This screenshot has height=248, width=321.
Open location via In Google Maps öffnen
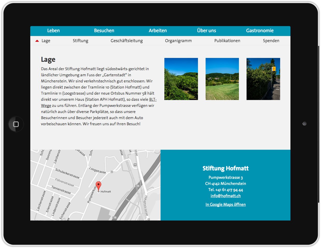[225, 204]
